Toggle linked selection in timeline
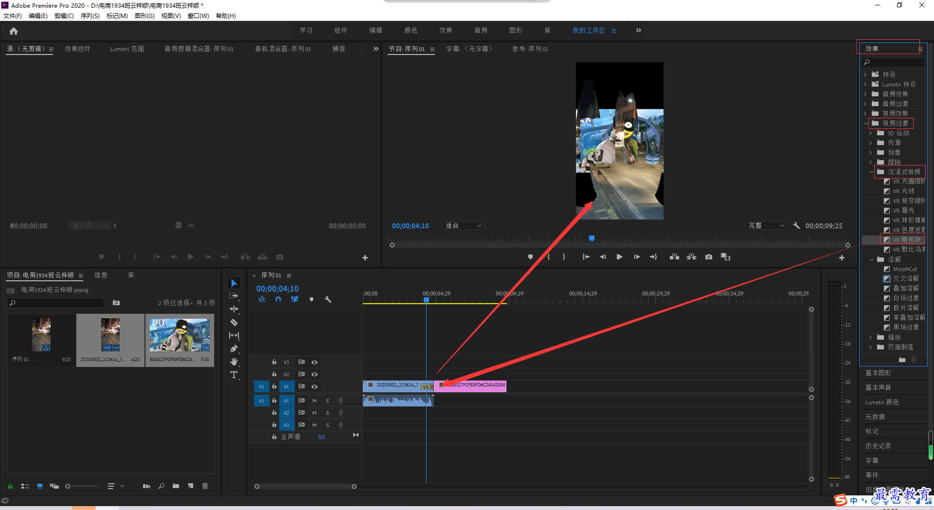The width and height of the screenshot is (934, 510). pos(295,300)
